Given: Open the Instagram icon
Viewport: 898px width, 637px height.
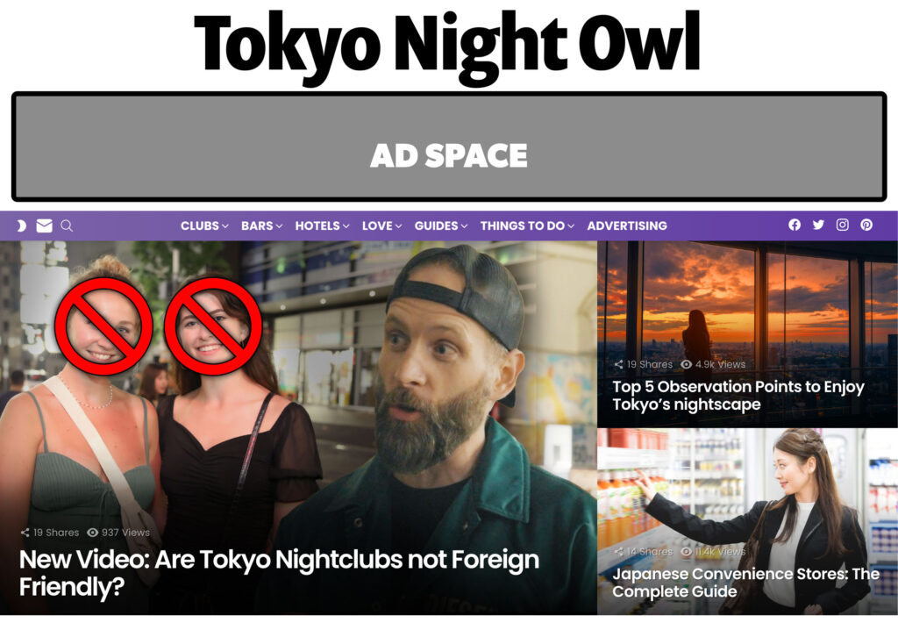Looking at the screenshot, I should 843,225.
